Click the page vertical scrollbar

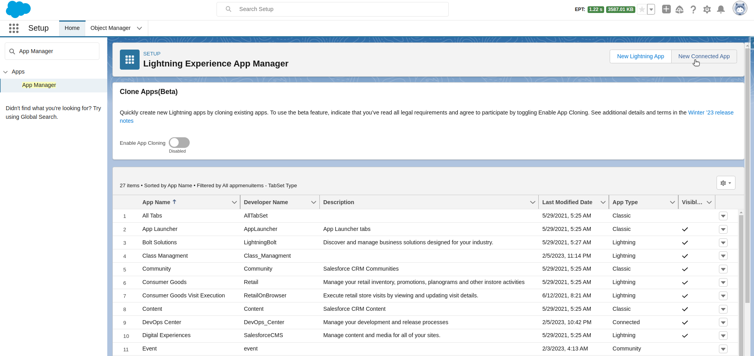[747, 175]
